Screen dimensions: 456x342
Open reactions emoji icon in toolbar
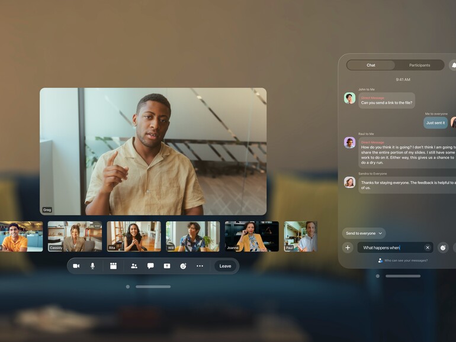(x=183, y=266)
